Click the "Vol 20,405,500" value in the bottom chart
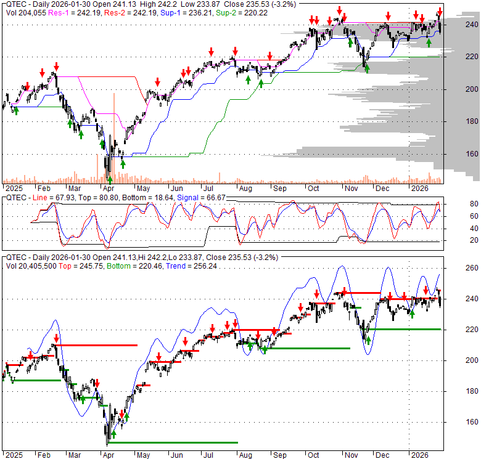This screenshot has width=481, height=459. 31,266
